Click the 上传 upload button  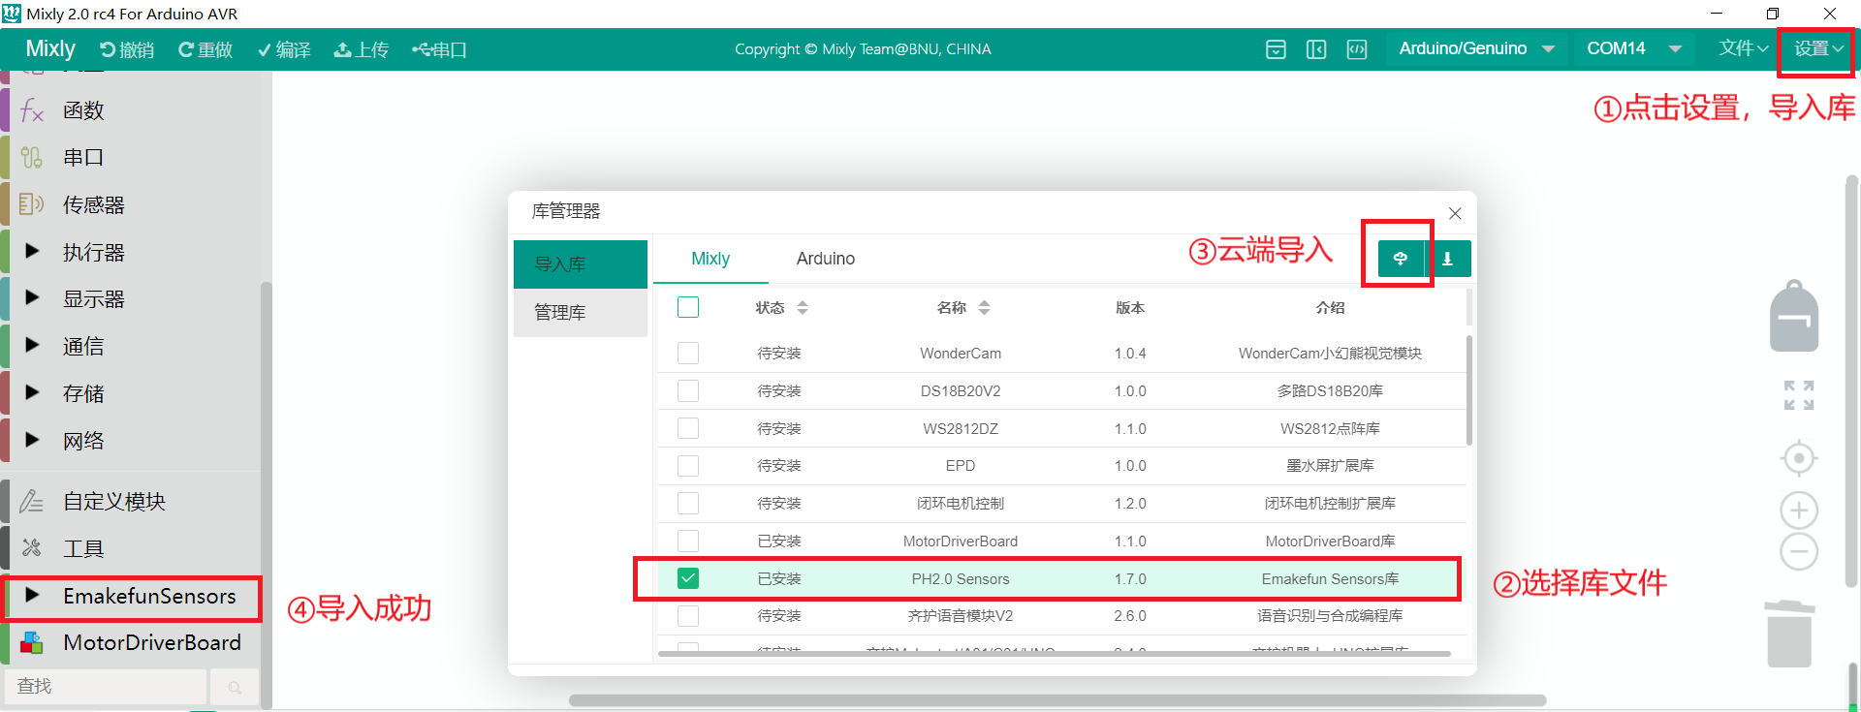pyautogui.click(x=362, y=49)
